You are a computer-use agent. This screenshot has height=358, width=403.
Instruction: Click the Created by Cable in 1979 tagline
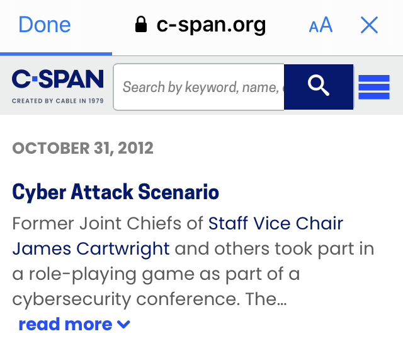coord(58,101)
